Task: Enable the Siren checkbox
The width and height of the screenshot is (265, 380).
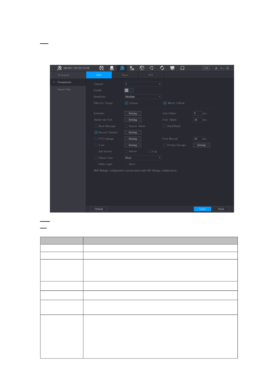Action: coord(126,164)
